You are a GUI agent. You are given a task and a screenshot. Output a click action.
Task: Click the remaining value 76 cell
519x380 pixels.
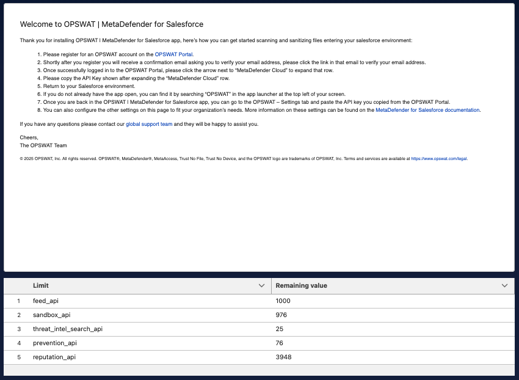[280, 343]
